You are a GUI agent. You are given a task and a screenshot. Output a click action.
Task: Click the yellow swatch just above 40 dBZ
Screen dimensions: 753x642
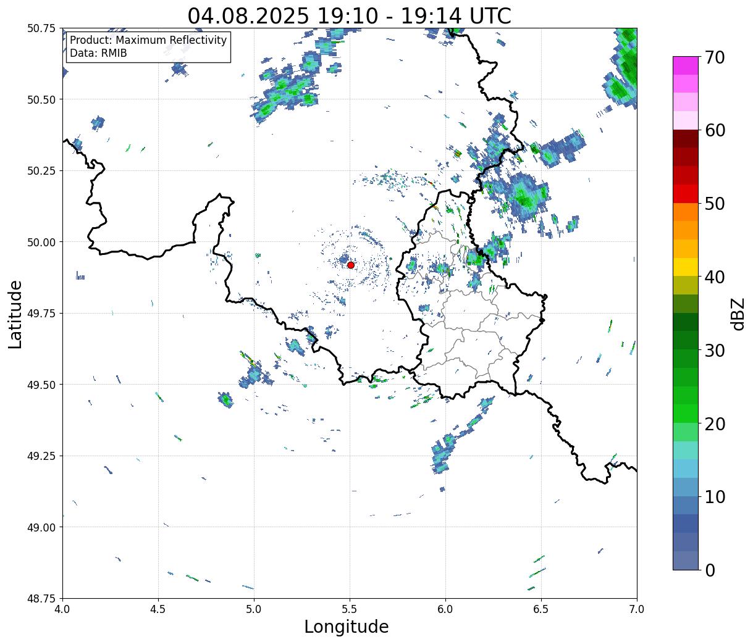coord(685,267)
